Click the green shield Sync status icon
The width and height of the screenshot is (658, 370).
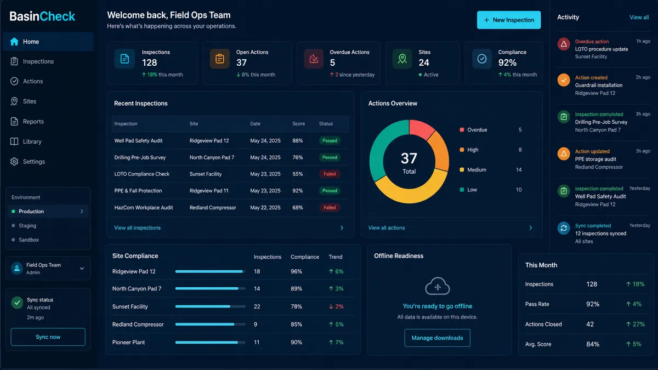pos(17,303)
